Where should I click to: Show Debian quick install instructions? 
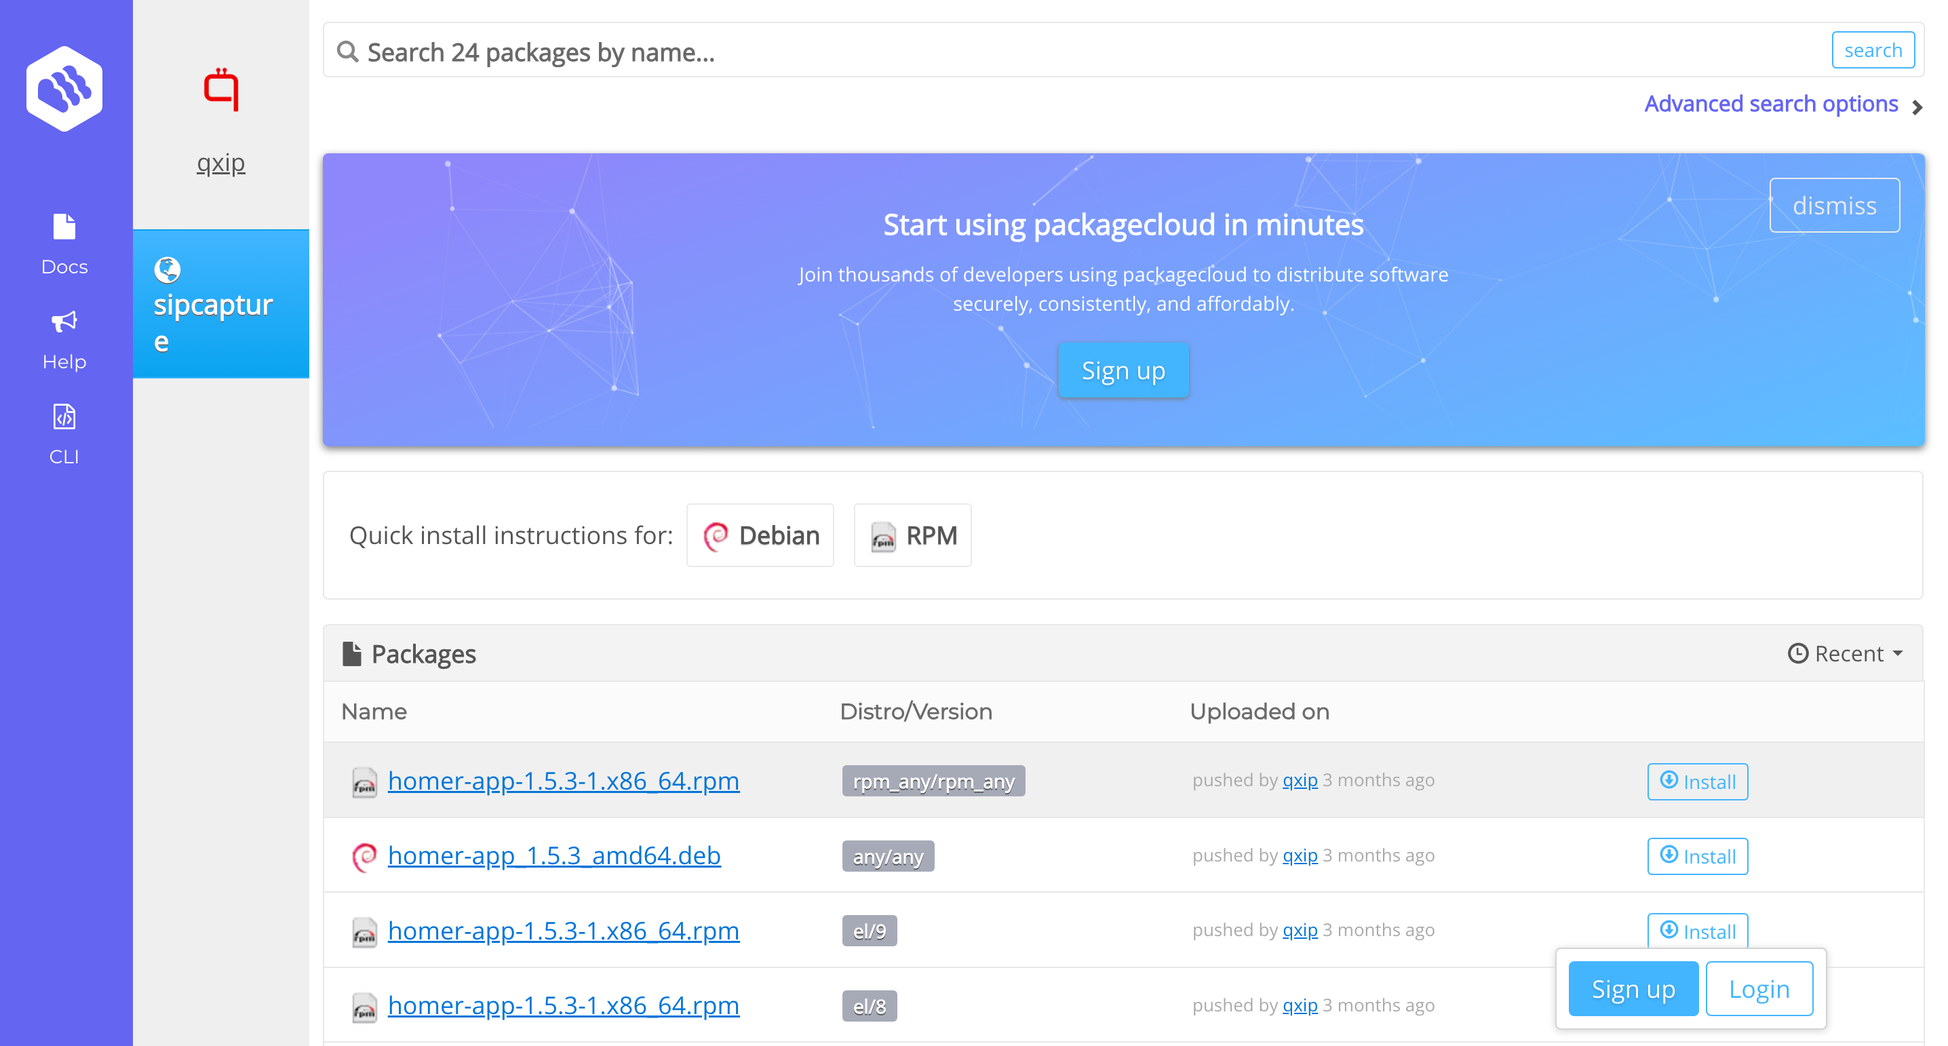[x=760, y=535]
